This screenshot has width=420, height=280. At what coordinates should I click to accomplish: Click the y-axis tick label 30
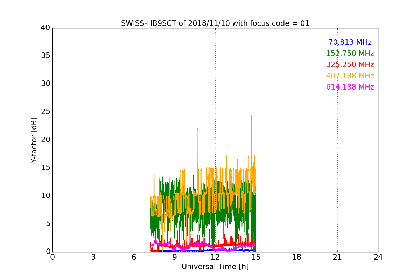(45, 84)
